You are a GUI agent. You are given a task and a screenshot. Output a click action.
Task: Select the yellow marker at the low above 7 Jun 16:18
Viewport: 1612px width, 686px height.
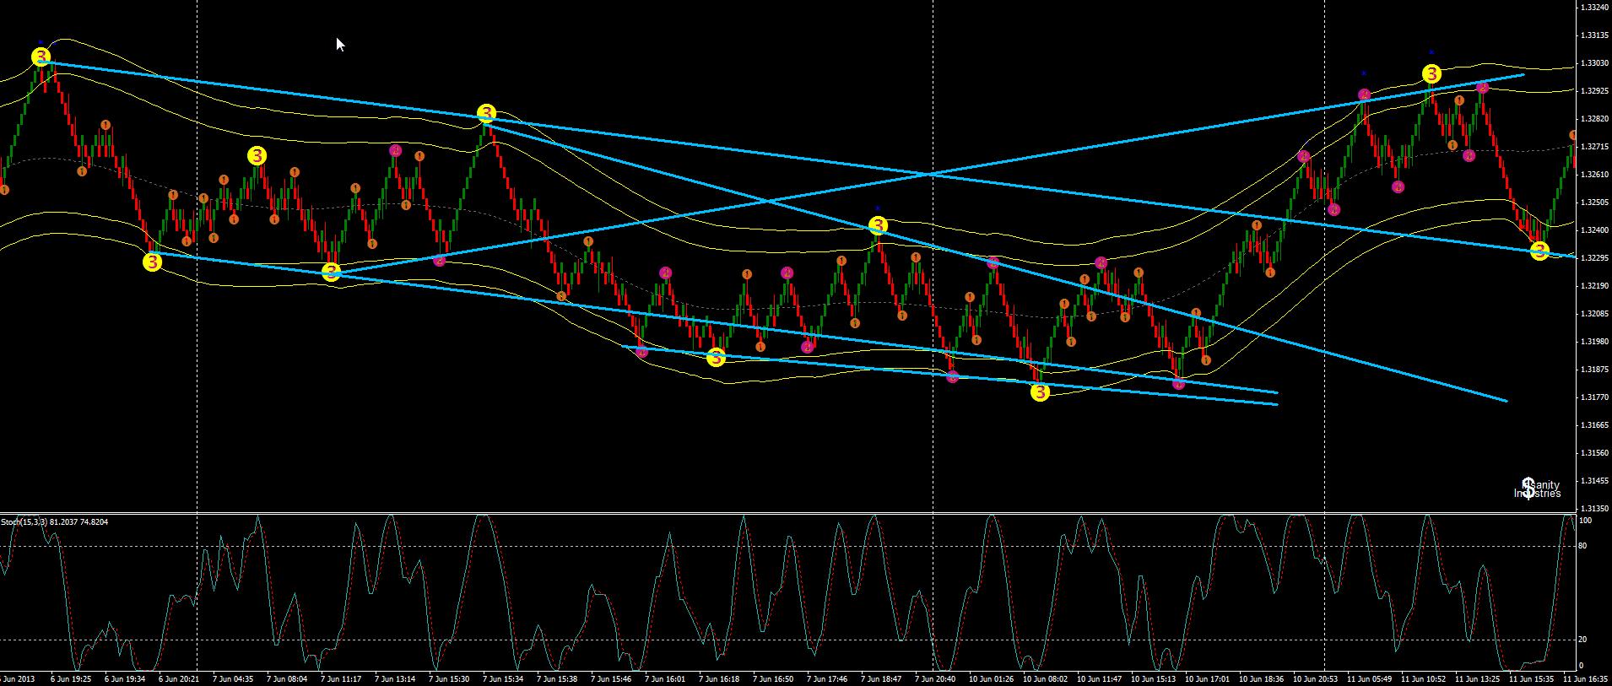click(x=716, y=357)
